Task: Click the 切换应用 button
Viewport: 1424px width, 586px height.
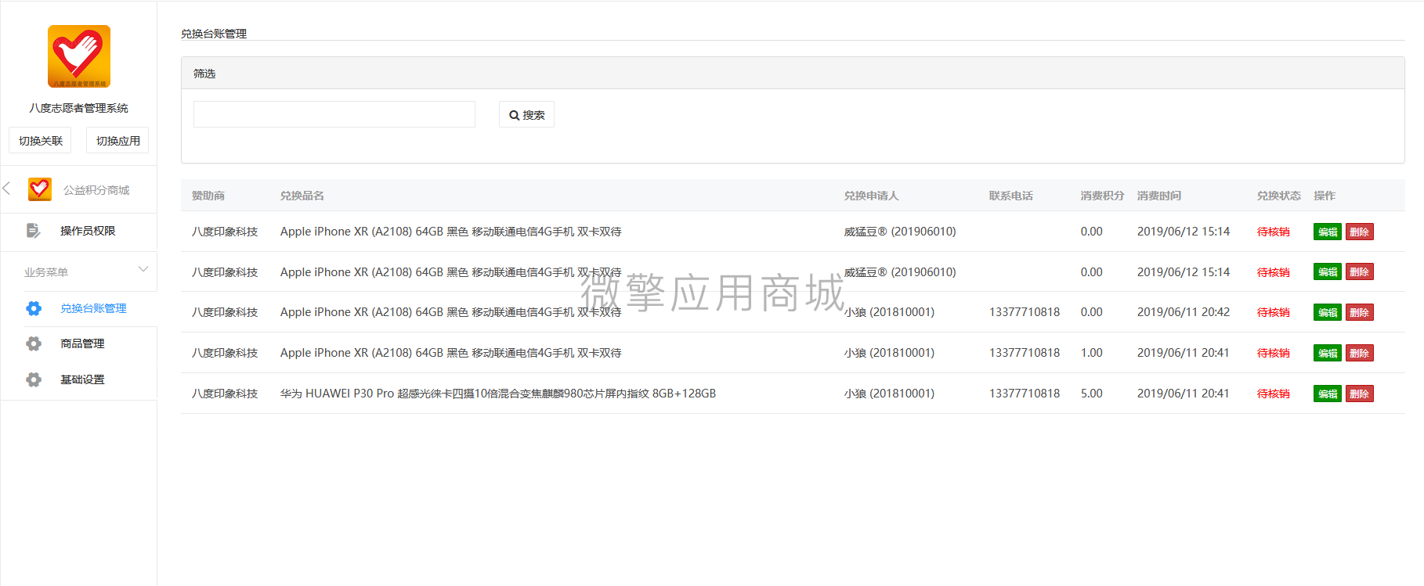Action: [x=117, y=141]
